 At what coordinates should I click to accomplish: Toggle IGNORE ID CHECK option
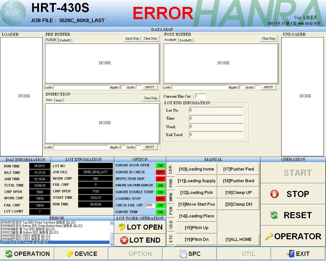160,172
